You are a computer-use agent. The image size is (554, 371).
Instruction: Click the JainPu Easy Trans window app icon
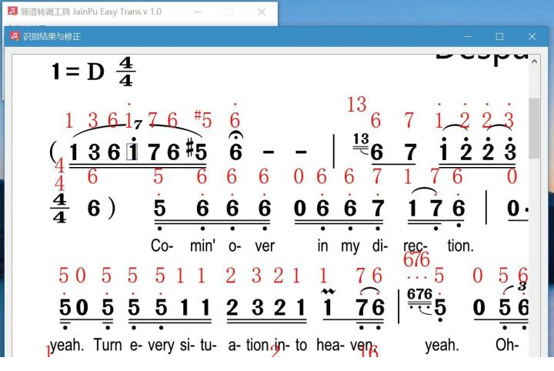click(12, 11)
